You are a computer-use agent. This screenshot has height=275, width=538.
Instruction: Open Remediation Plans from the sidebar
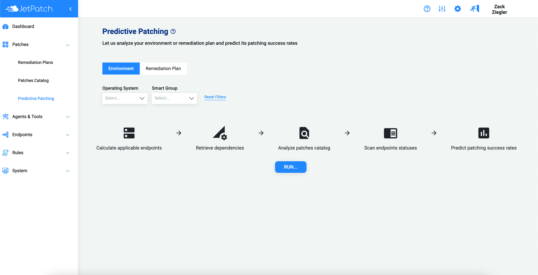tap(35, 62)
